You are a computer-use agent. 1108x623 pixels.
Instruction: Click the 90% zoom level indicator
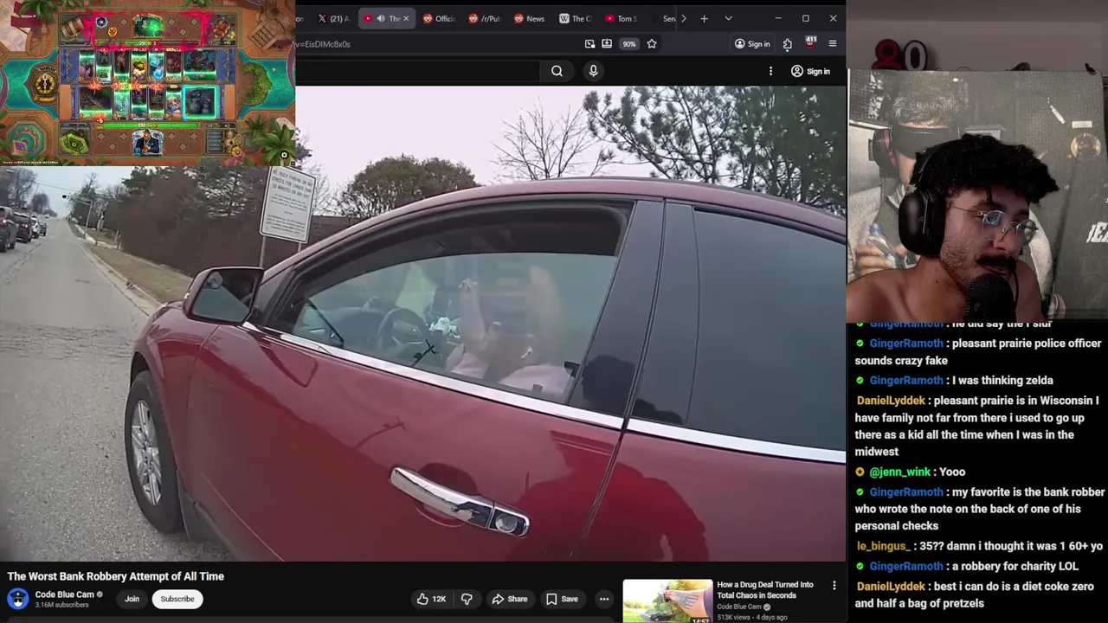tap(629, 44)
